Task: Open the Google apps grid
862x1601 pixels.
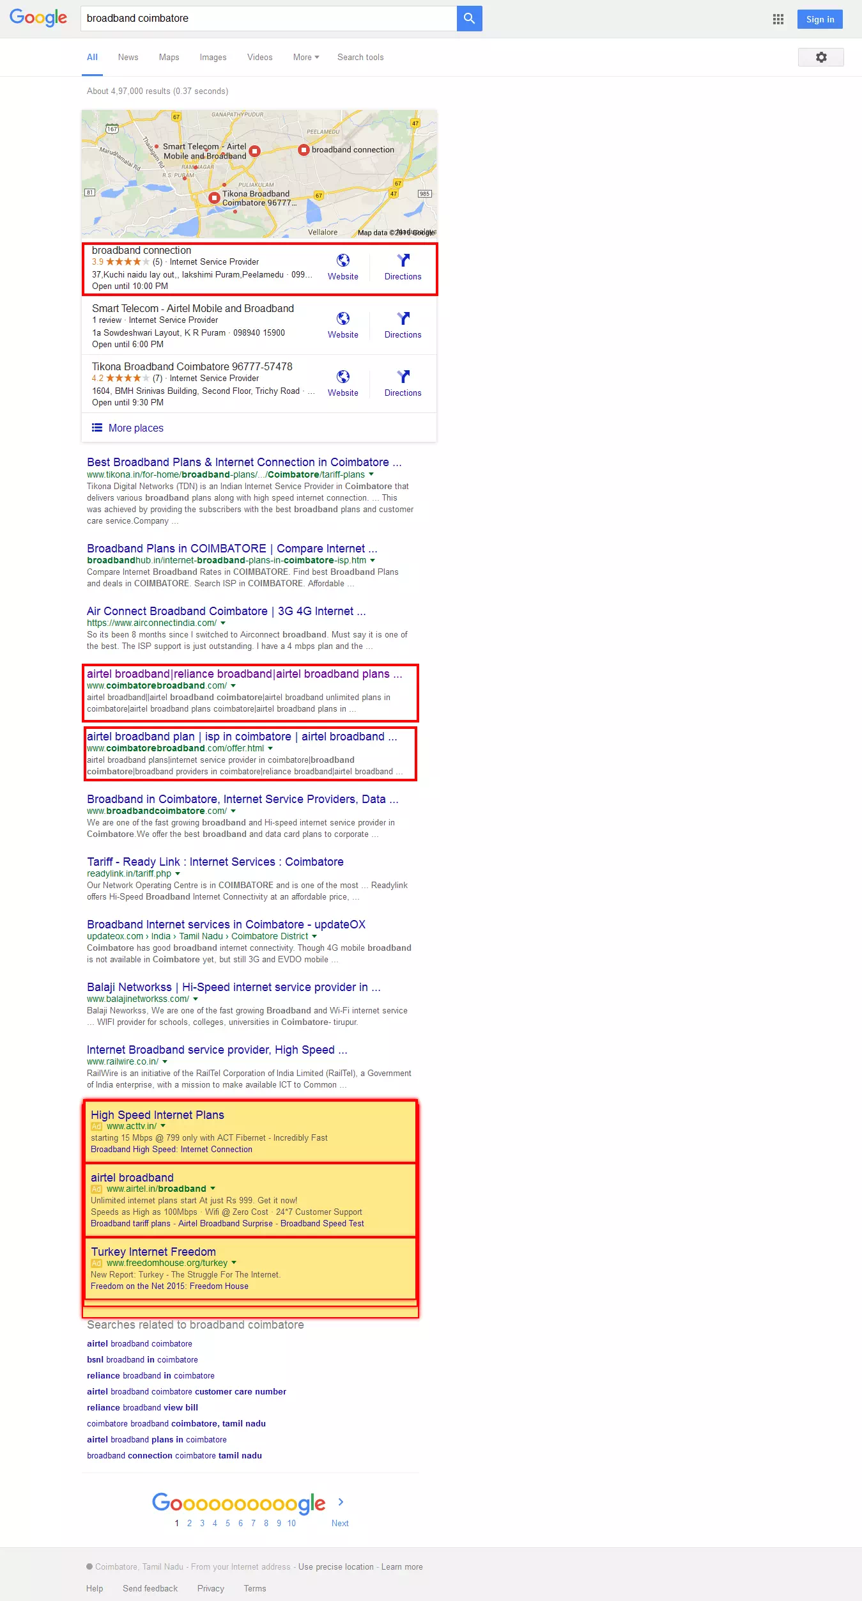Action: (778, 19)
